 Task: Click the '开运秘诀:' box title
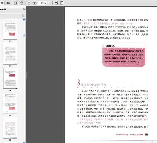pos(110,46)
